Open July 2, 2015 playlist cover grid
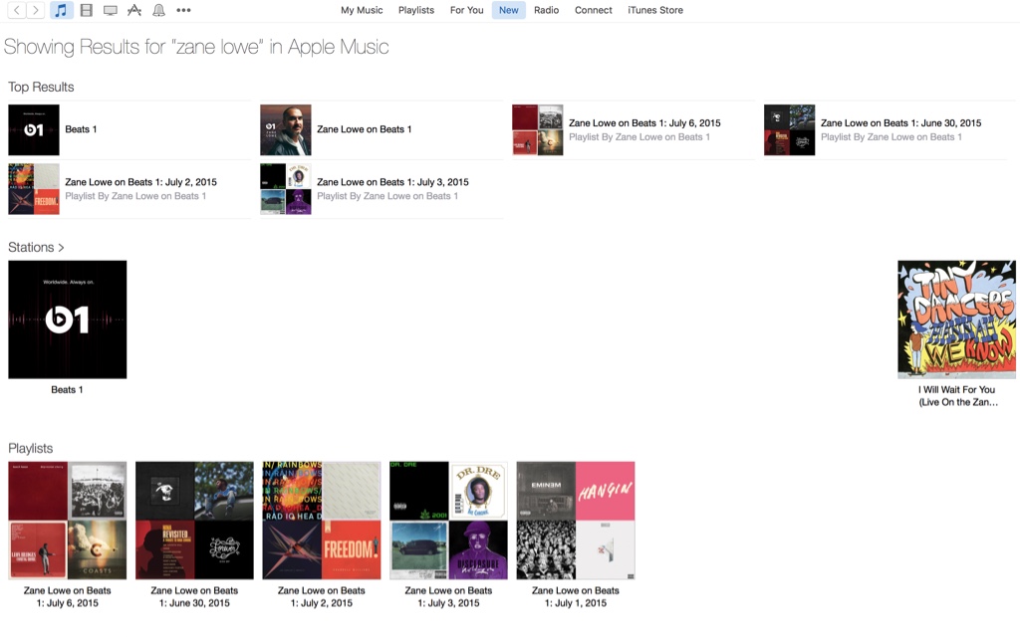The width and height of the screenshot is (1020, 637). pyautogui.click(x=322, y=521)
